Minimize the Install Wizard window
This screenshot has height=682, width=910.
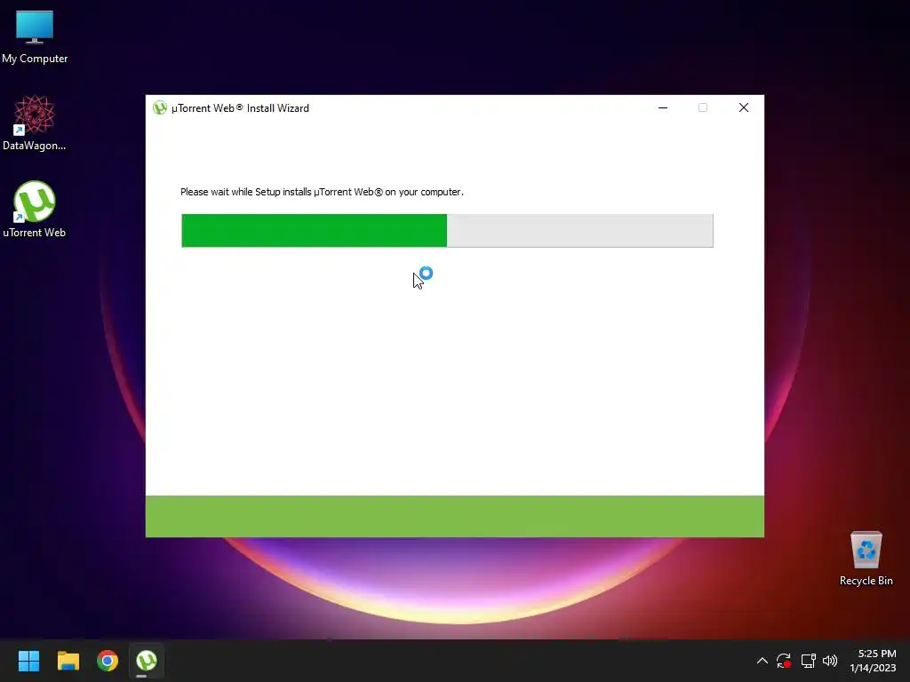663,107
